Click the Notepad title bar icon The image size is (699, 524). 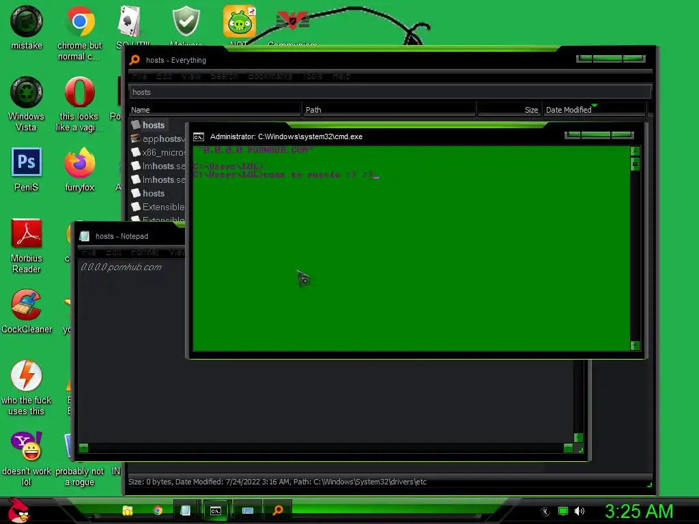click(x=84, y=236)
